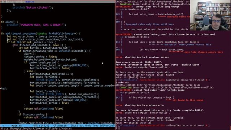This screenshot has width=231, height=130.
Task: Click 'aborting due to 2 previous errors' in terminal
Action: (x=147, y=57)
